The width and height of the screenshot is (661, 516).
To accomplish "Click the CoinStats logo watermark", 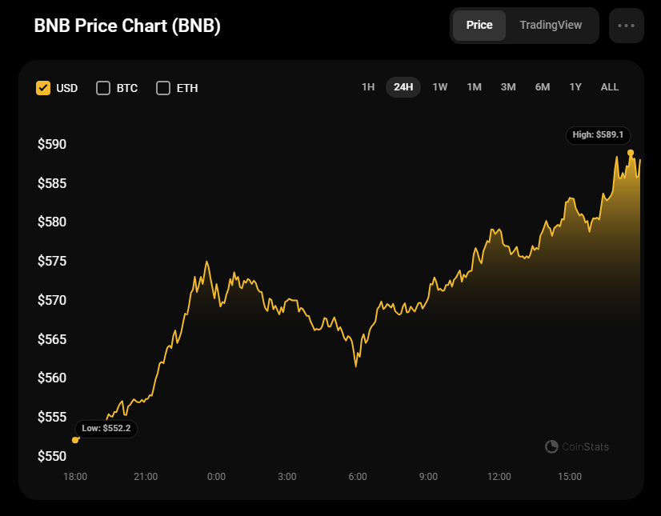I will click(x=577, y=446).
